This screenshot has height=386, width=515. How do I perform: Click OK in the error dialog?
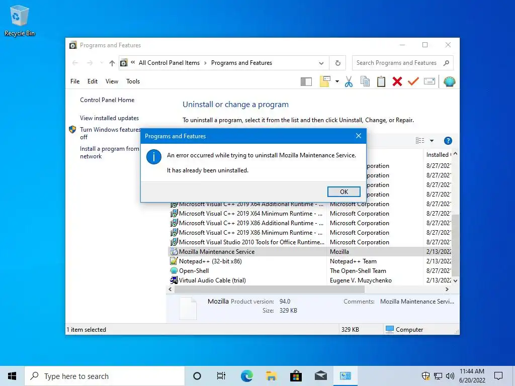click(x=344, y=191)
